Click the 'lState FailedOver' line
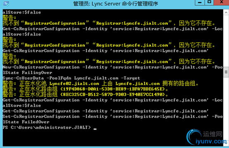The height and width of the screenshot is (148, 229). 26,122
